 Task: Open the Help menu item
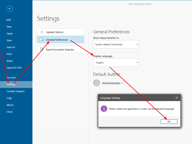point(9,98)
